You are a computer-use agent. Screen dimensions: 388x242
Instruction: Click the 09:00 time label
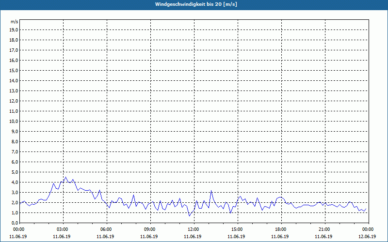150,229
